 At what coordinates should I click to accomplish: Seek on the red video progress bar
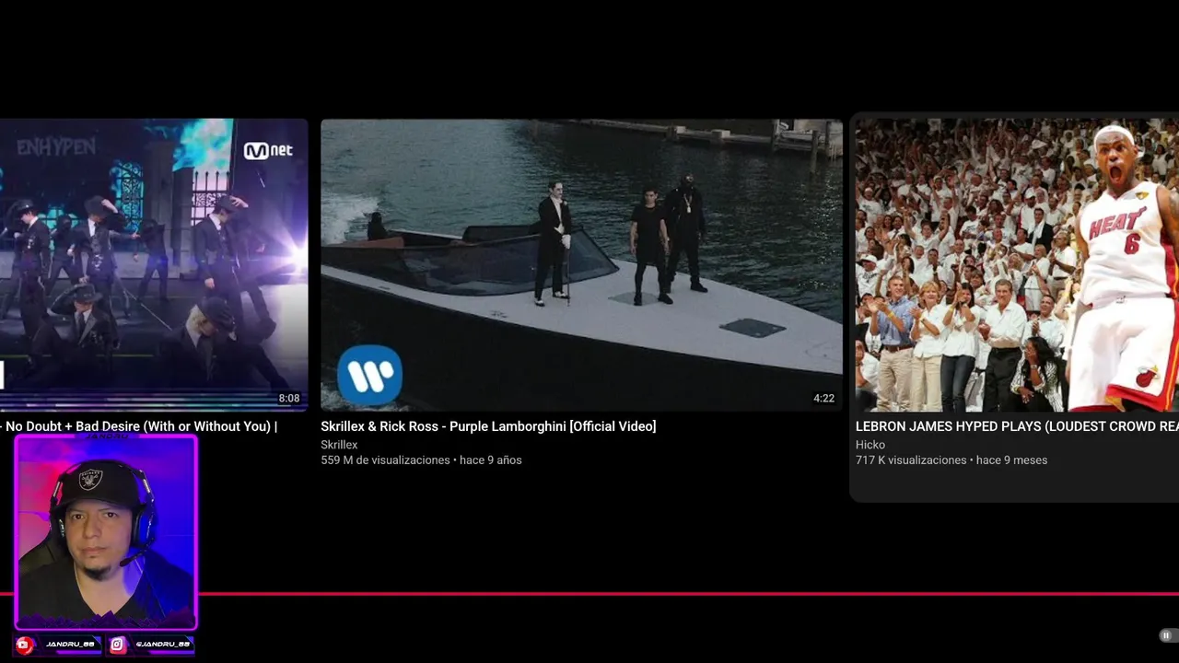coord(589,594)
